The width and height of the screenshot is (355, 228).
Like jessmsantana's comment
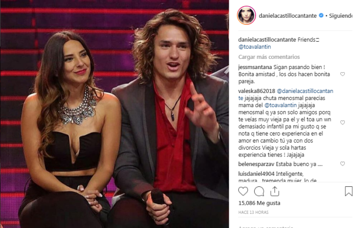342,74
